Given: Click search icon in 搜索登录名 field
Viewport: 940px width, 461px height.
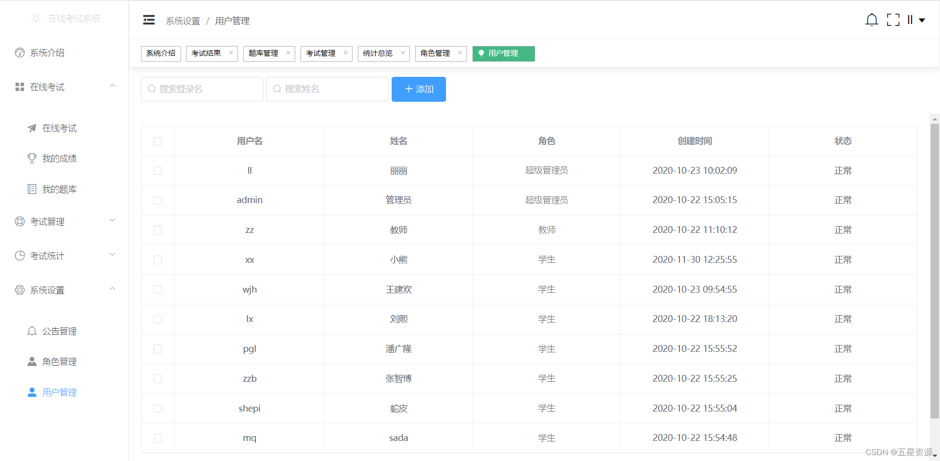Looking at the screenshot, I should click(152, 89).
